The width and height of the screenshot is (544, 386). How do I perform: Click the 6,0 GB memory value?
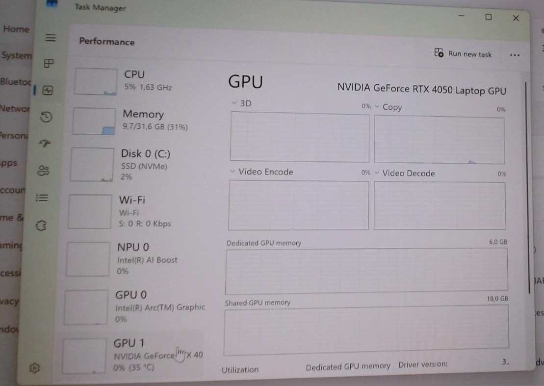[x=498, y=242]
